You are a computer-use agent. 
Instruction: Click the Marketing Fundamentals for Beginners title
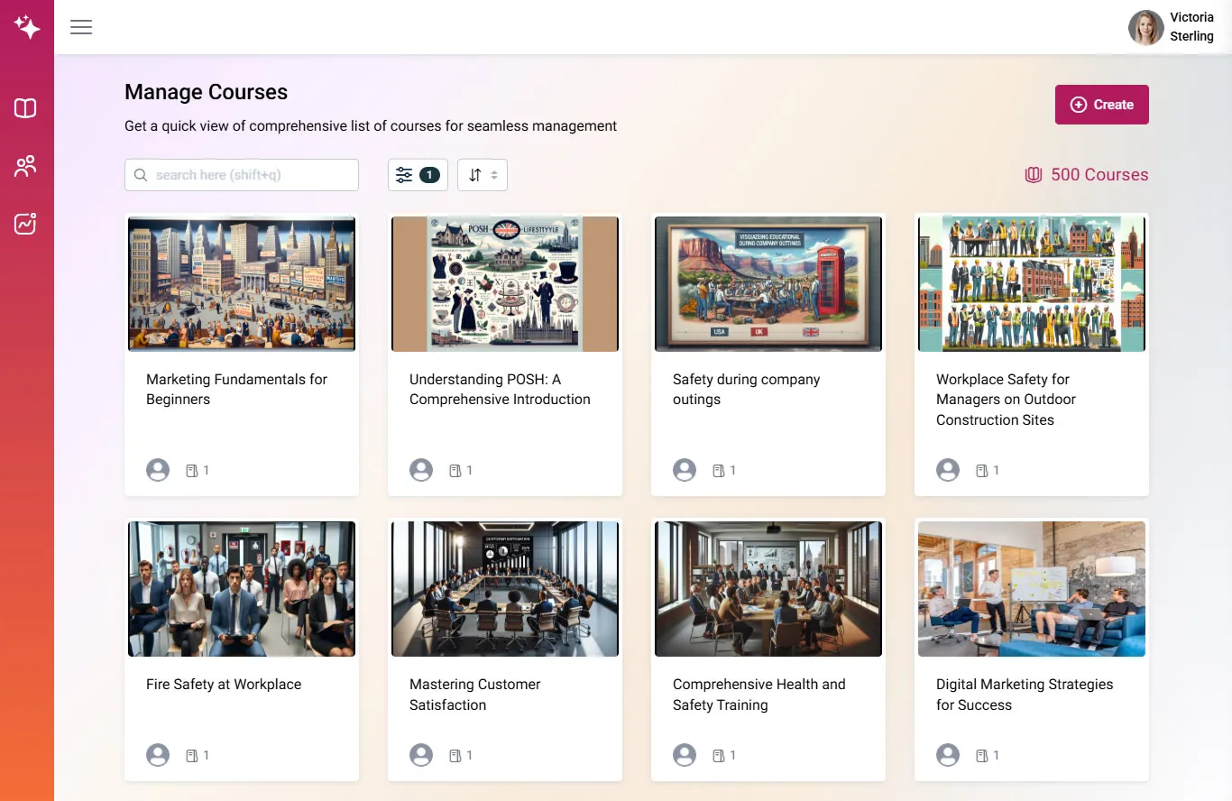(236, 390)
